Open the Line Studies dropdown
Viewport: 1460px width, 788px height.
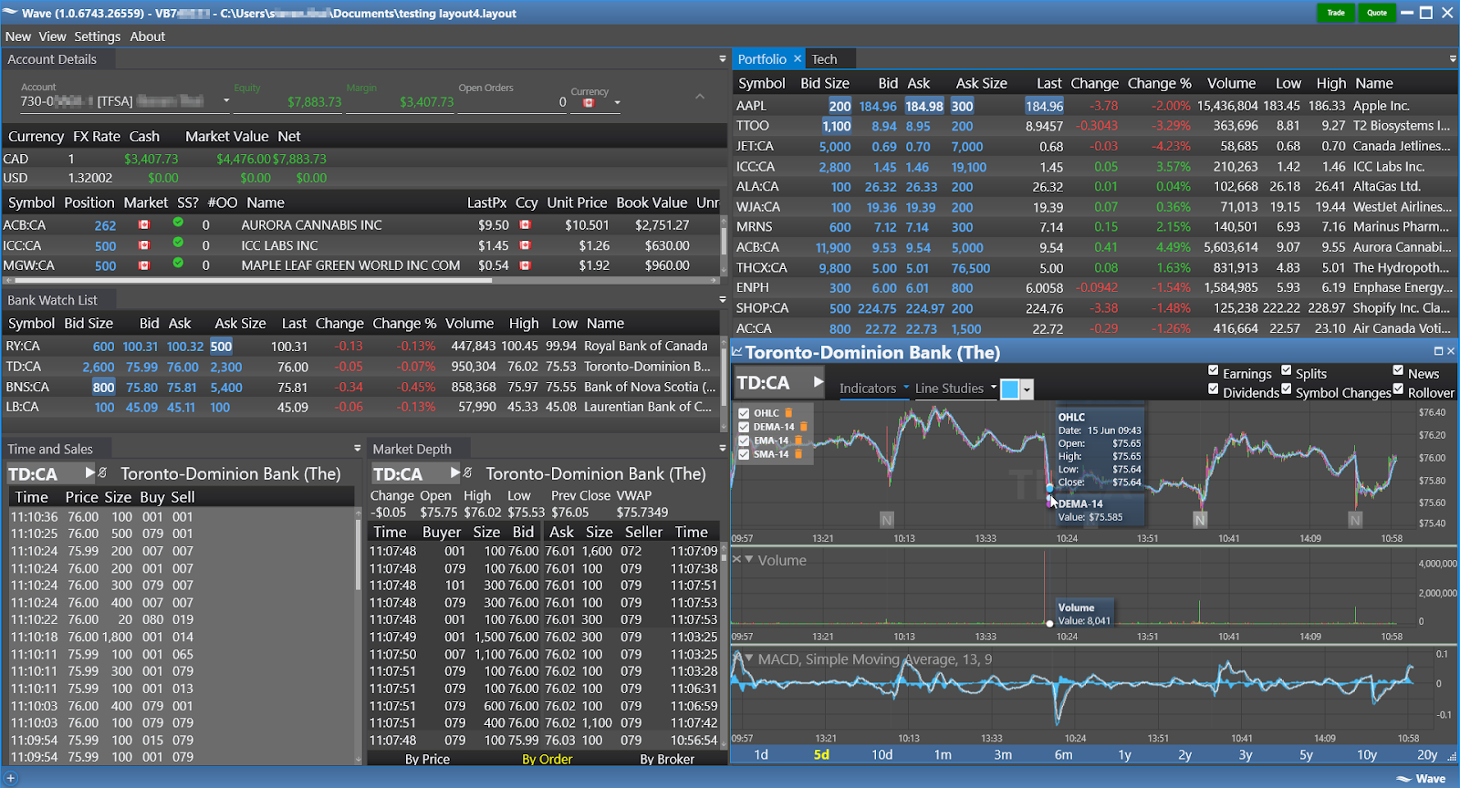point(955,388)
